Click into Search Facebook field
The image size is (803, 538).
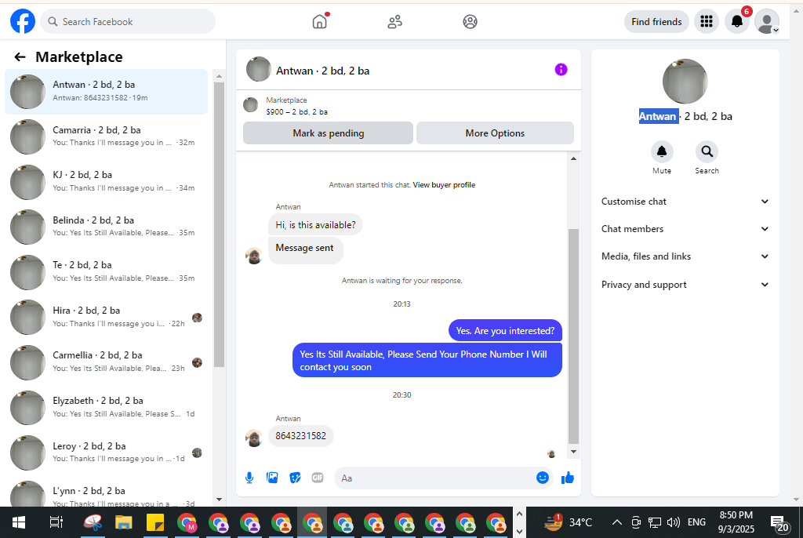coord(128,21)
